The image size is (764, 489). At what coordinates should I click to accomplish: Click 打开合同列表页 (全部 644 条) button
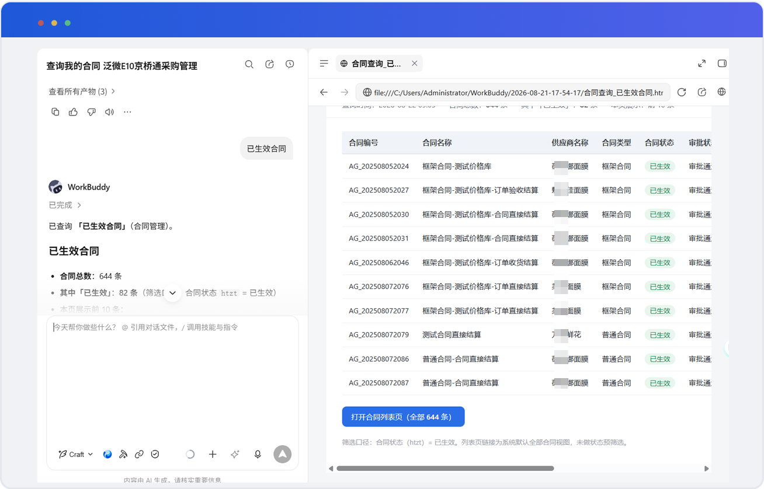403,417
